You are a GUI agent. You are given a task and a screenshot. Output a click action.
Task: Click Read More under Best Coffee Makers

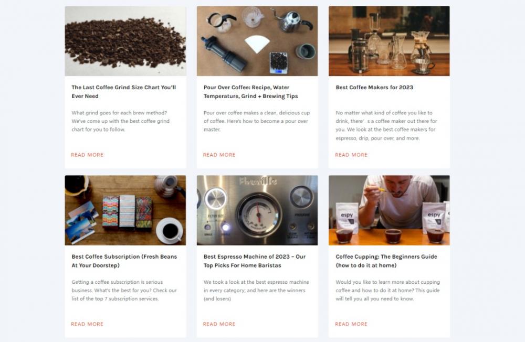click(x=351, y=155)
